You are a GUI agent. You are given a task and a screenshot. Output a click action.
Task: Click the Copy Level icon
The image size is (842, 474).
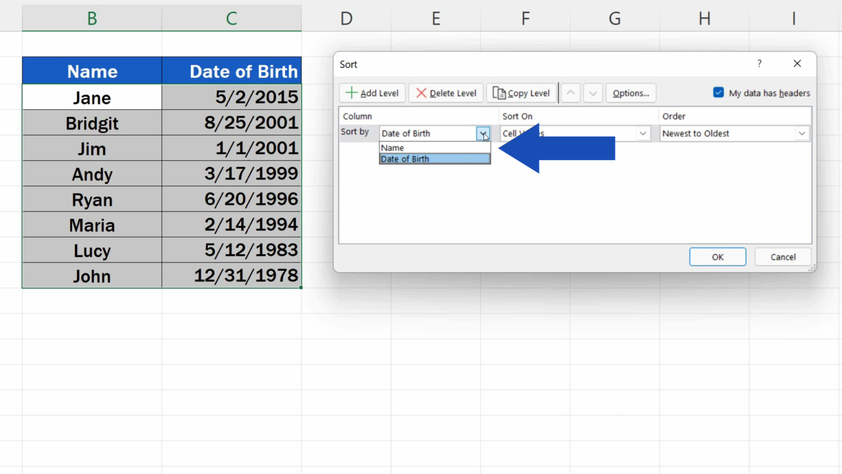(x=500, y=93)
